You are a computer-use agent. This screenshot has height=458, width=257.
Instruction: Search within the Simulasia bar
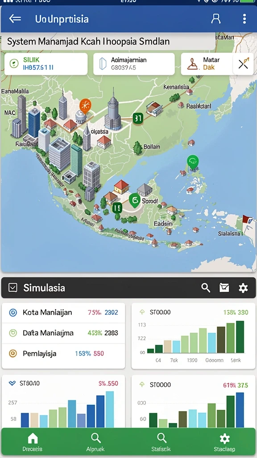pos(206,288)
